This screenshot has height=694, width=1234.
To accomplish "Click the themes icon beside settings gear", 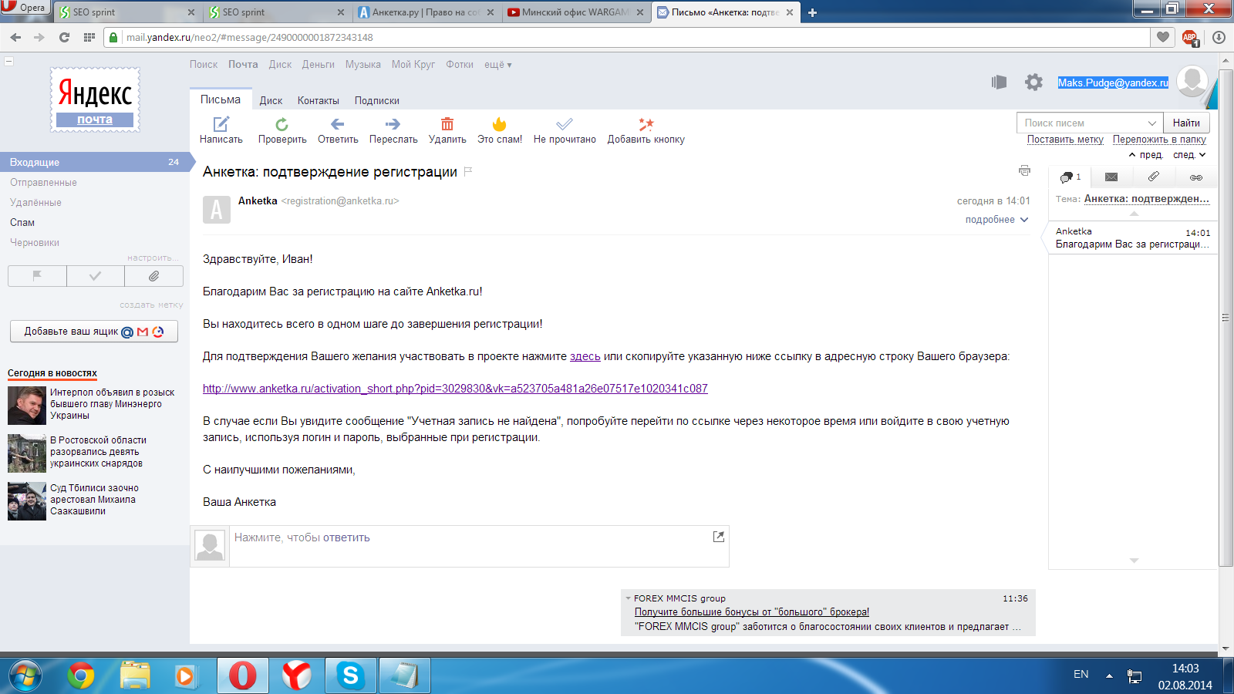I will 1000,82.
